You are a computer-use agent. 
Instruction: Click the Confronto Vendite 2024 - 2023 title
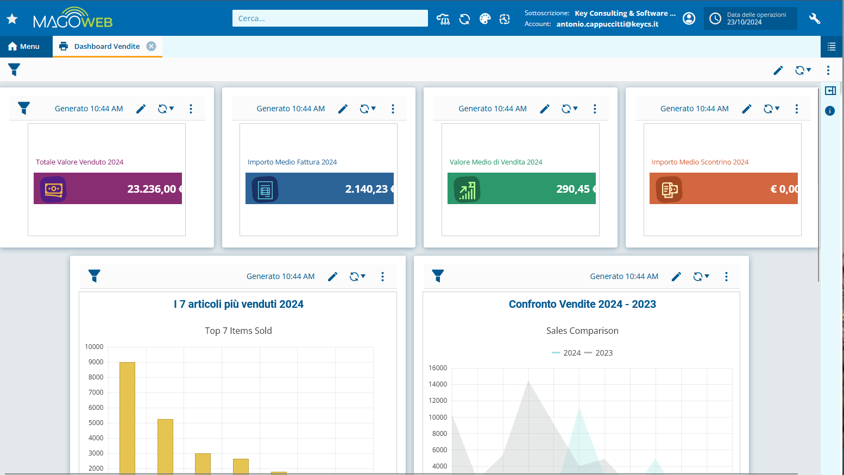582,304
